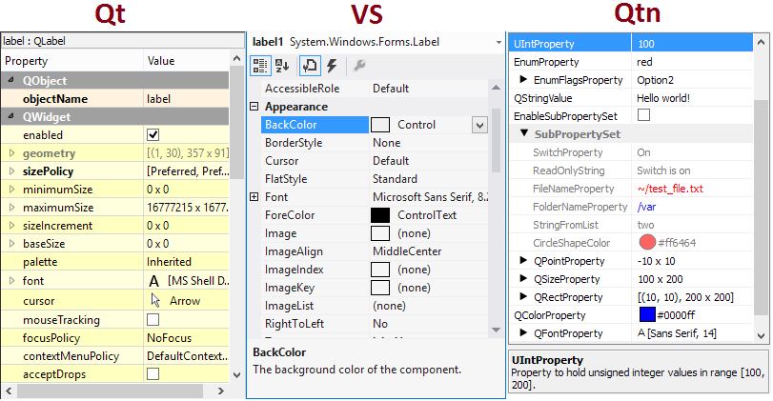Click the font 'A' icon in Qt panel
This screenshot has height=401, width=773.
click(x=153, y=281)
